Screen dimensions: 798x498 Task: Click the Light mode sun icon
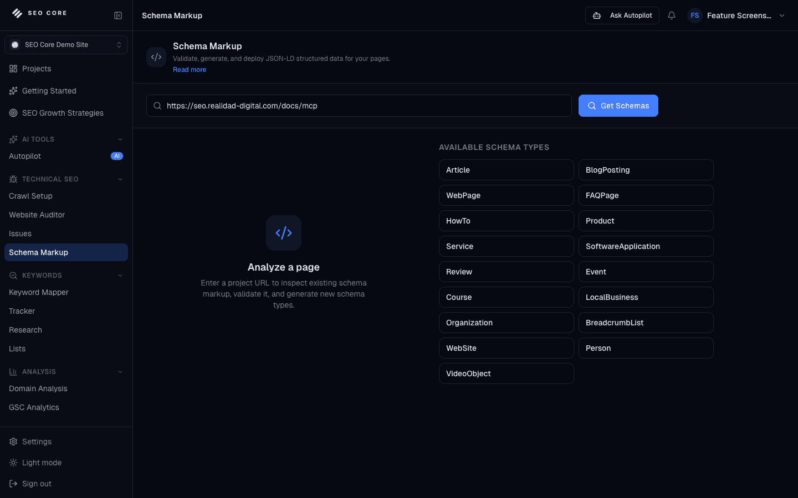coord(13,463)
